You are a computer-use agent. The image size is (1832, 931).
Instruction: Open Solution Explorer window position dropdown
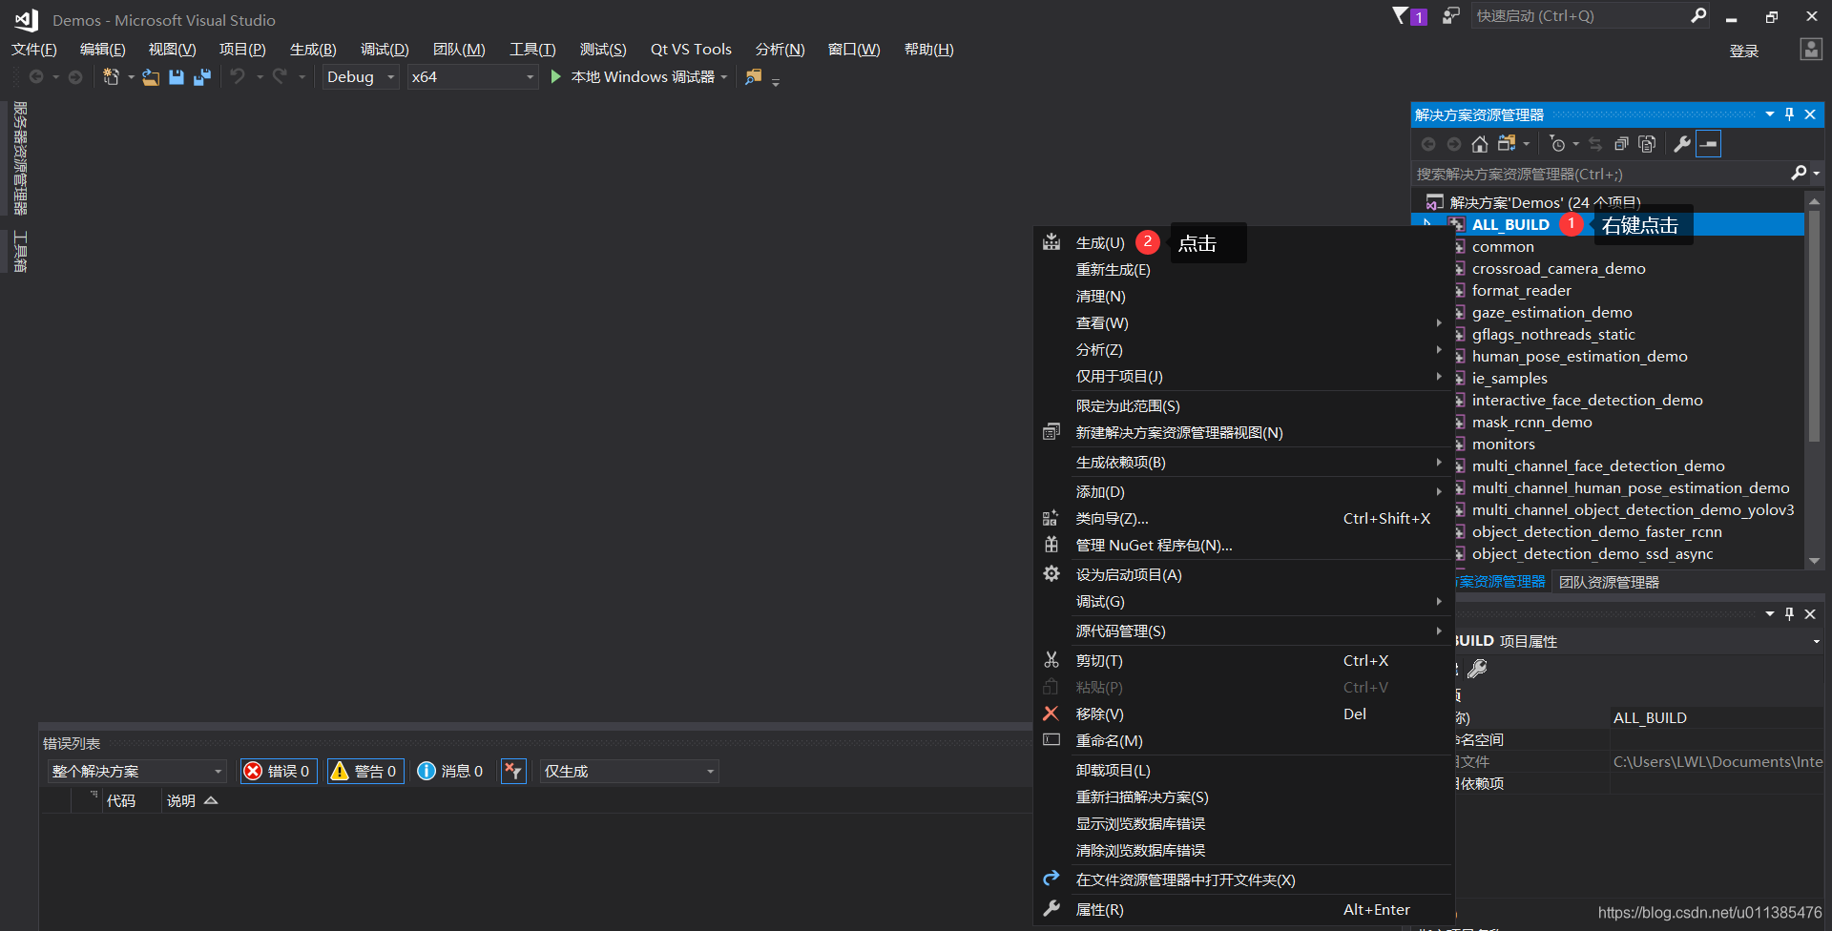1770,114
